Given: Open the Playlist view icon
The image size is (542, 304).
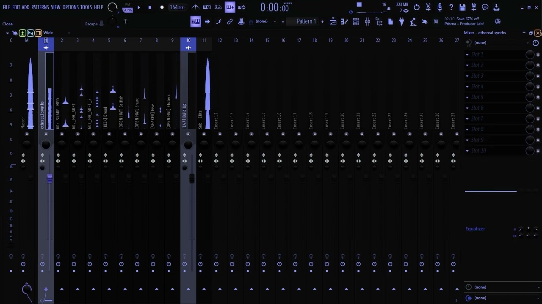Looking at the screenshot, I should click(333, 22).
